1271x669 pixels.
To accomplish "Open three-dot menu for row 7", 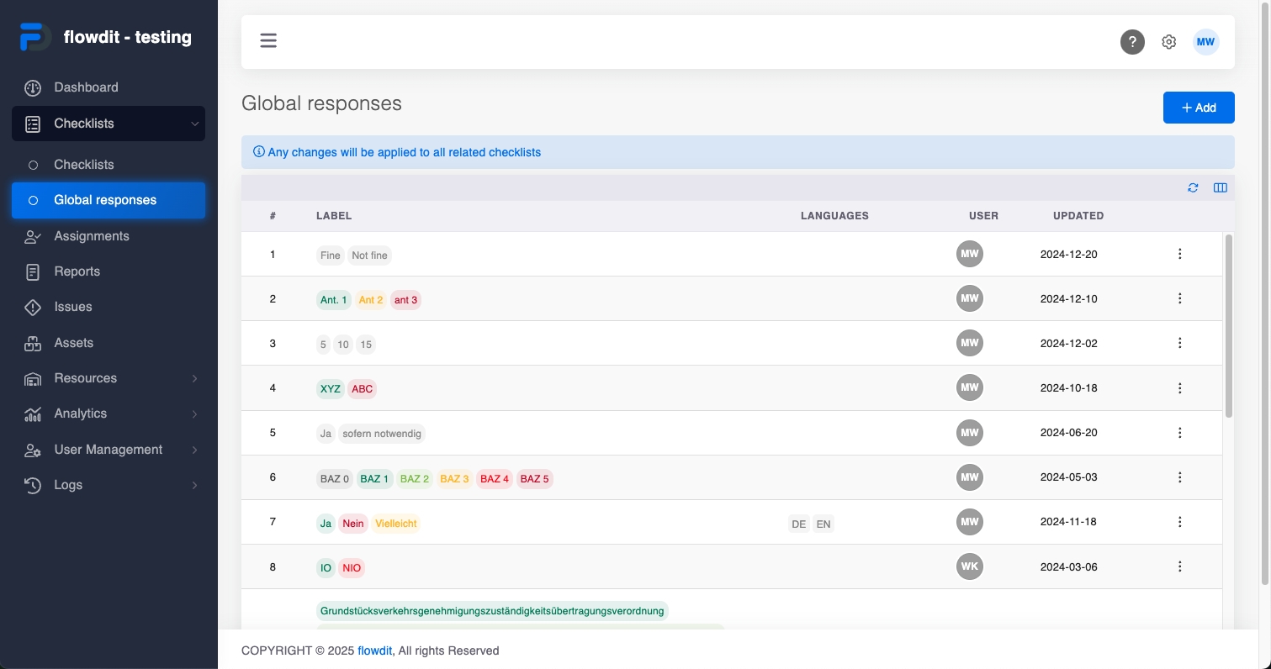I will [x=1179, y=522].
